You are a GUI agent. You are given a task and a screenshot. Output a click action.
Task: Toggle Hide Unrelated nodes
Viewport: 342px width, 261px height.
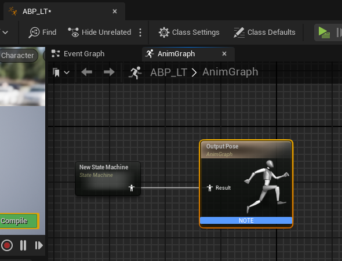pyautogui.click(x=99, y=32)
